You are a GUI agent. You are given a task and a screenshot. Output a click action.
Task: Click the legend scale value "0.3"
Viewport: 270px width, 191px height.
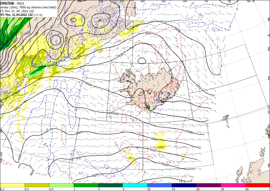click(27, 189)
